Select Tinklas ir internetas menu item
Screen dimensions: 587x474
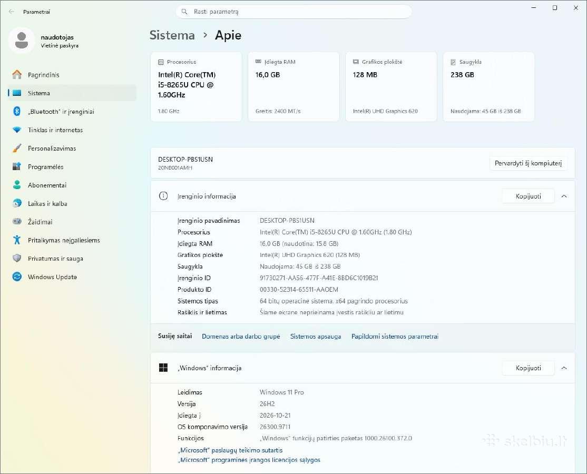(72, 130)
